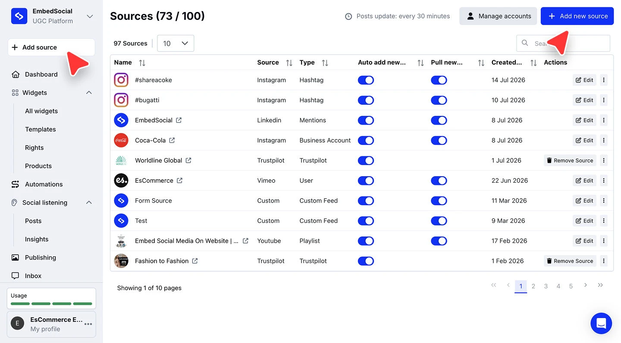Open profile options three dots beside EsCommerce

click(88, 324)
